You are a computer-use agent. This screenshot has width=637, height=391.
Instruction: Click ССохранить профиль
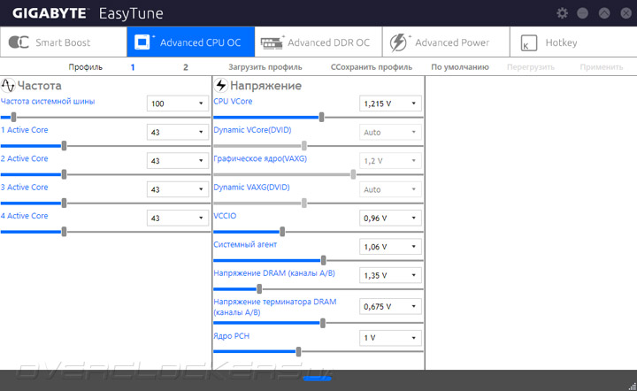pyautogui.click(x=372, y=67)
